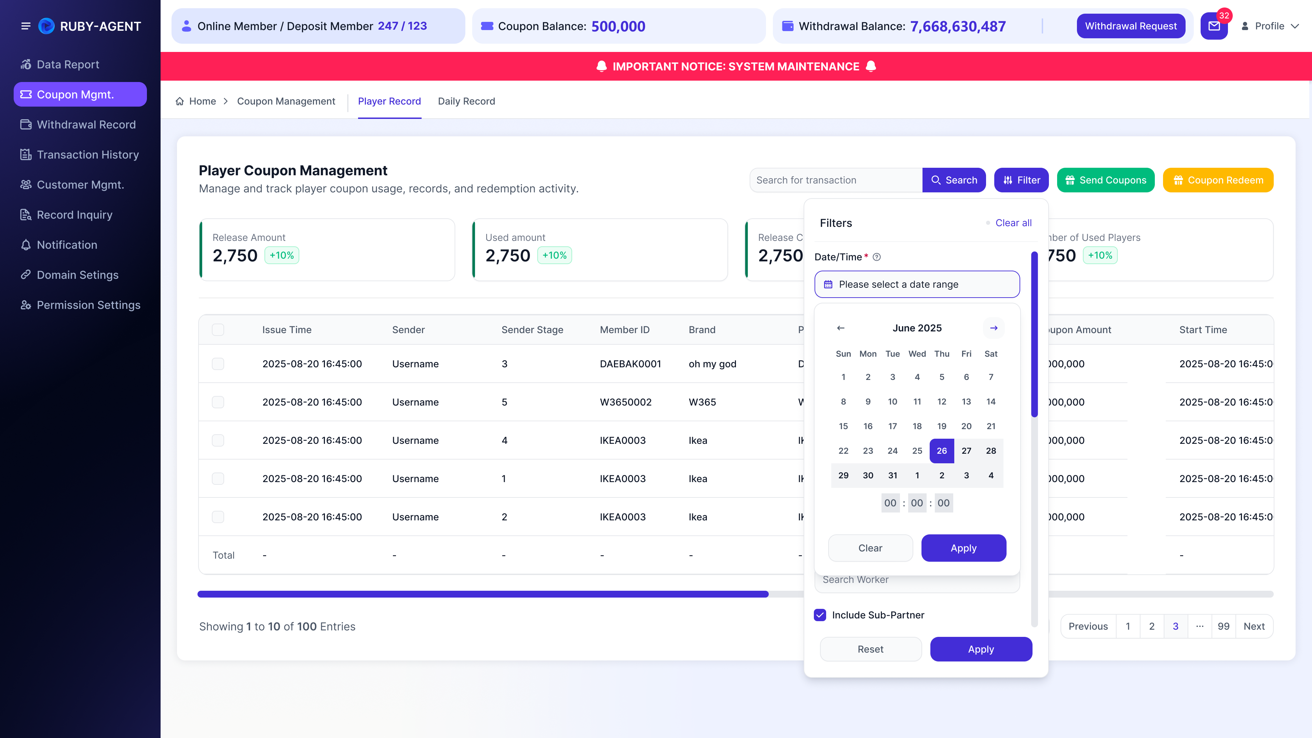The height and width of the screenshot is (738, 1312).
Task: Check the row for member W3650002
Action: pos(218,402)
